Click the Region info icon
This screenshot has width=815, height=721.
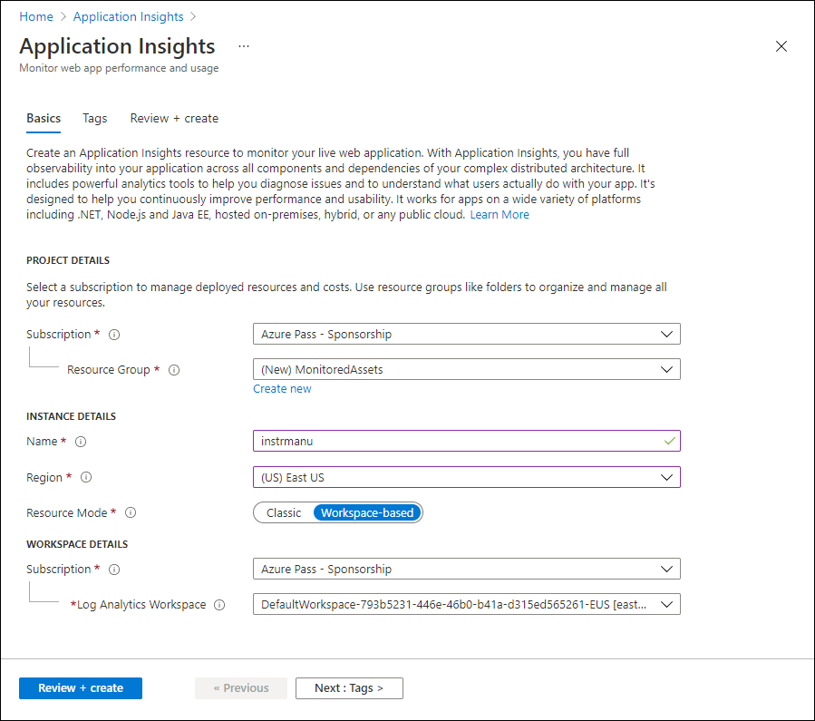coord(86,477)
